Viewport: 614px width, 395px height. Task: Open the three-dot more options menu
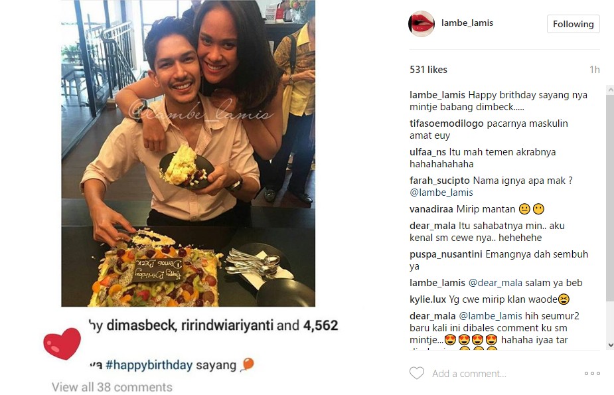[592, 374]
